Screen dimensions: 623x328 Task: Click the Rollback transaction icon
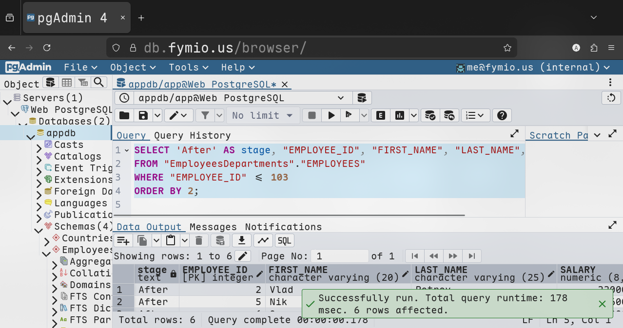[x=449, y=115]
